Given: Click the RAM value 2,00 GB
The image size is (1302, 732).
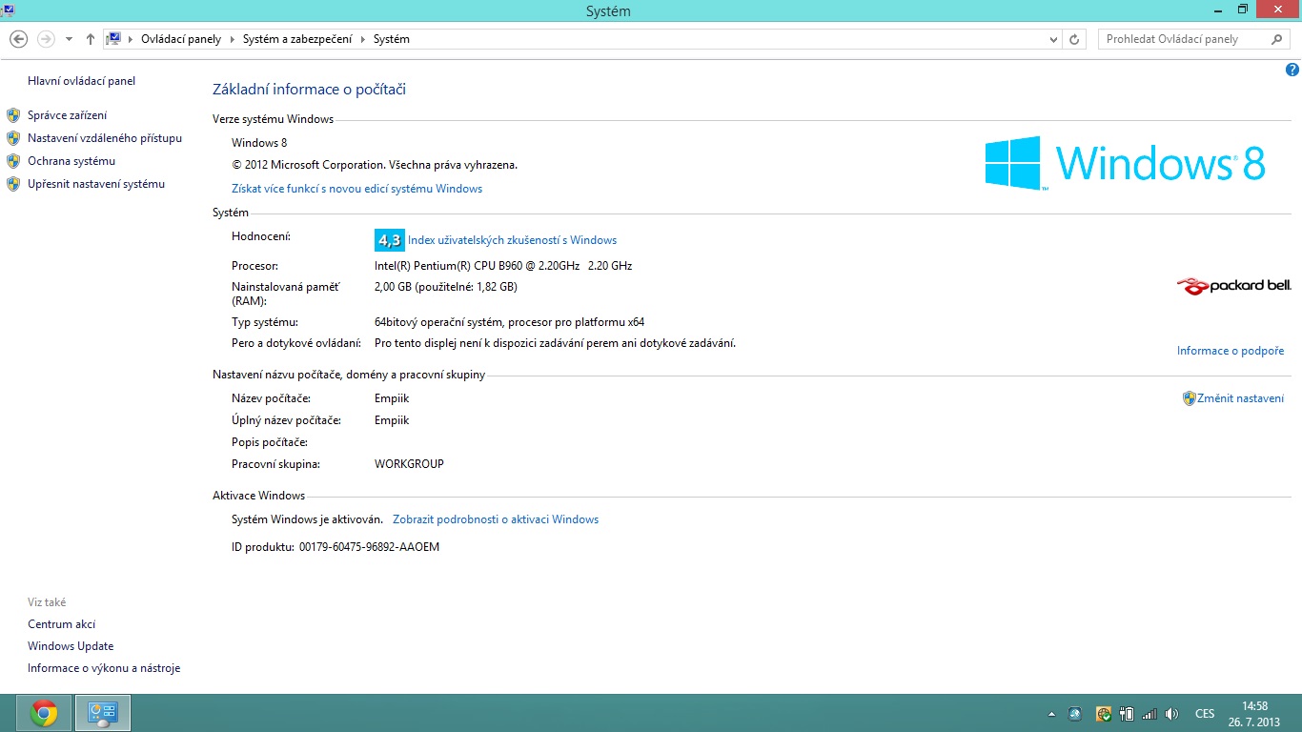Looking at the screenshot, I should point(446,287).
